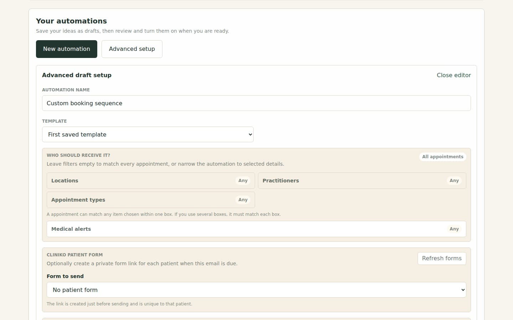Close the draft editor
Viewport: 513px width, 320px height.
(454, 75)
